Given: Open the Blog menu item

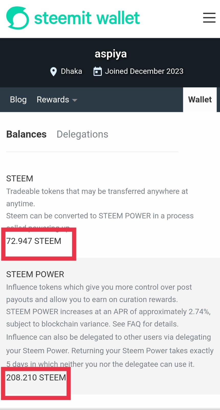Looking at the screenshot, I should click(18, 99).
